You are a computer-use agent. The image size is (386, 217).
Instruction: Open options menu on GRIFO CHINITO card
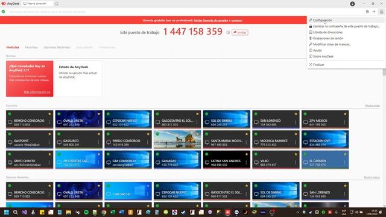(49, 163)
